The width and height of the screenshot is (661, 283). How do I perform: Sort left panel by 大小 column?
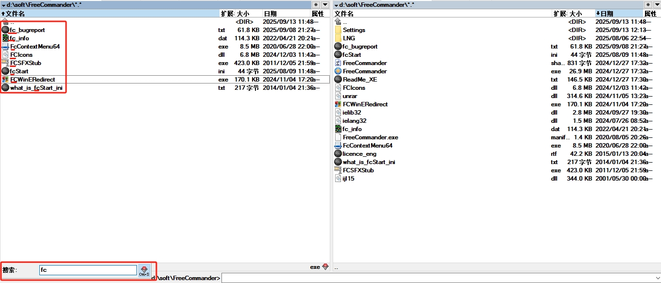249,14
